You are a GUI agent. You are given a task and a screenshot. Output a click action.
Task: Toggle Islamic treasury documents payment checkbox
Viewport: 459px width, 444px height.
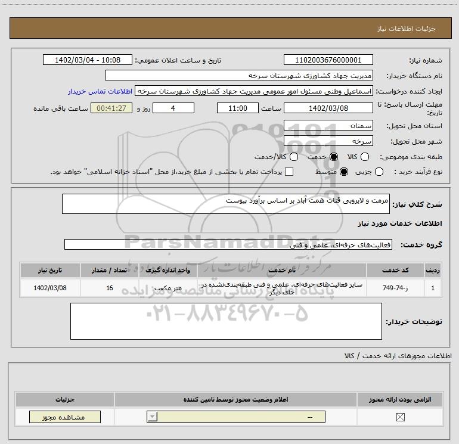click(x=289, y=172)
